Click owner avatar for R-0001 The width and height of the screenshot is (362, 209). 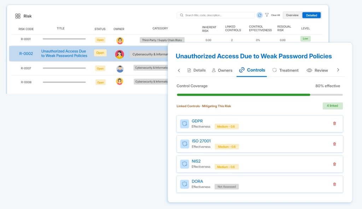120,41
